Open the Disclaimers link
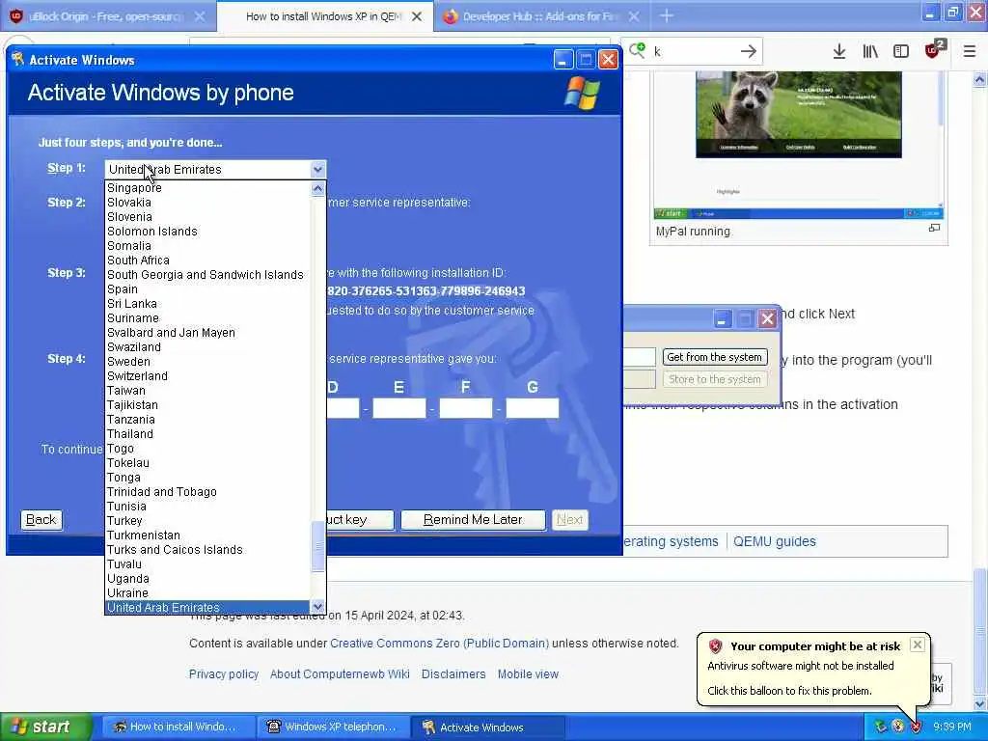The width and height of the screenshot is (988, 741). point(453,674)
